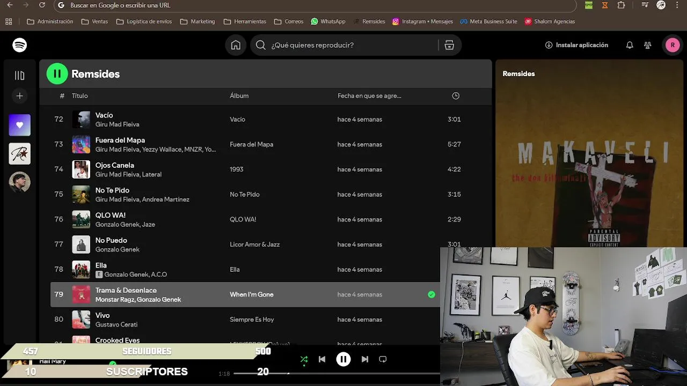This screenshot has width=687, height=386.
Task: Click duration 5:27 of Fuera del Mapa
Action: [x=454, y=144]
